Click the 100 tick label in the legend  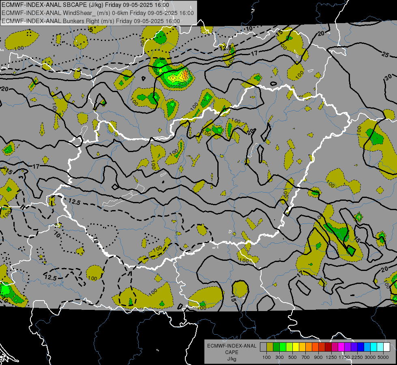pos(266,357)
